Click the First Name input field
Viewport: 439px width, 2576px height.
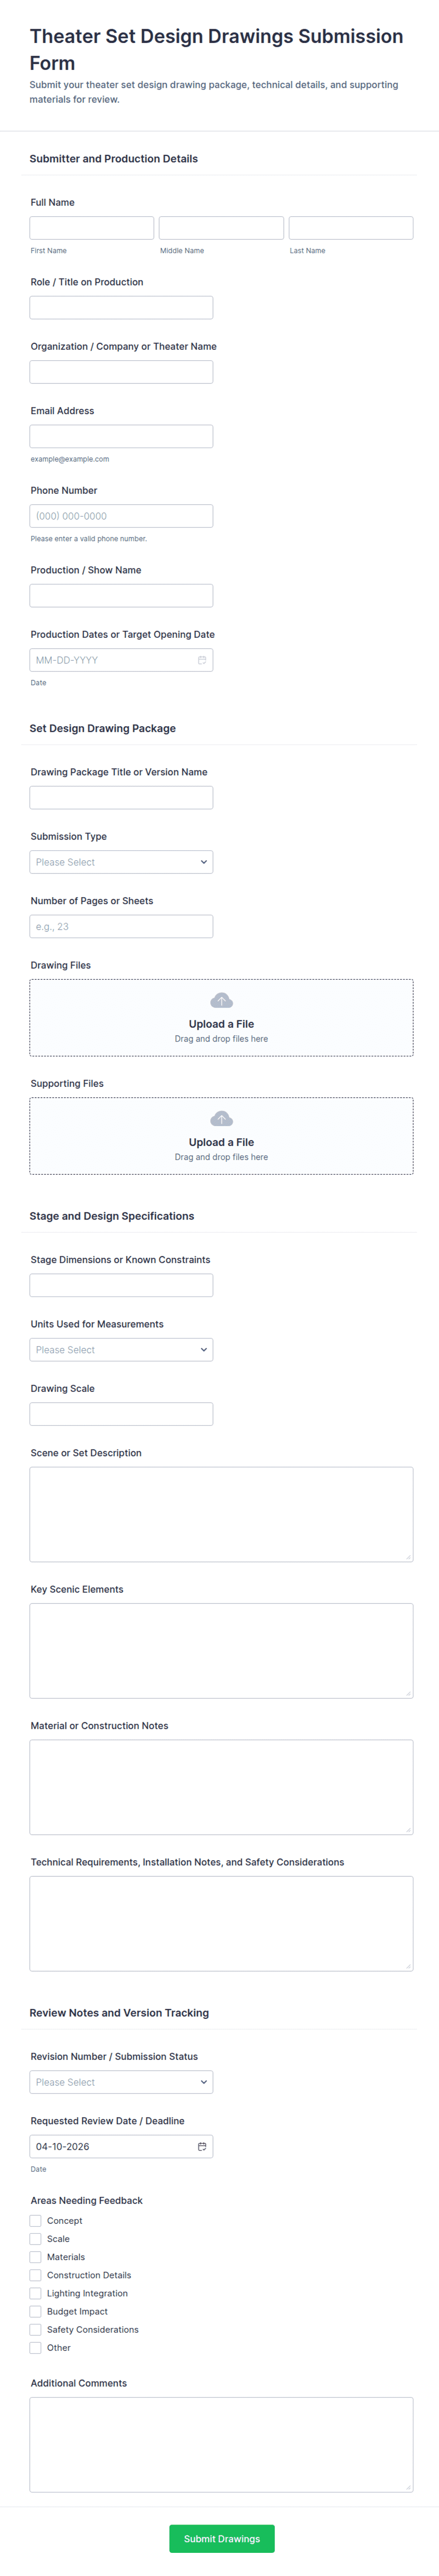[x=92, y=228]
